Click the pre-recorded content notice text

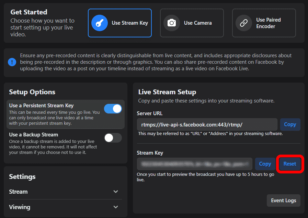(x=156, y=62)
